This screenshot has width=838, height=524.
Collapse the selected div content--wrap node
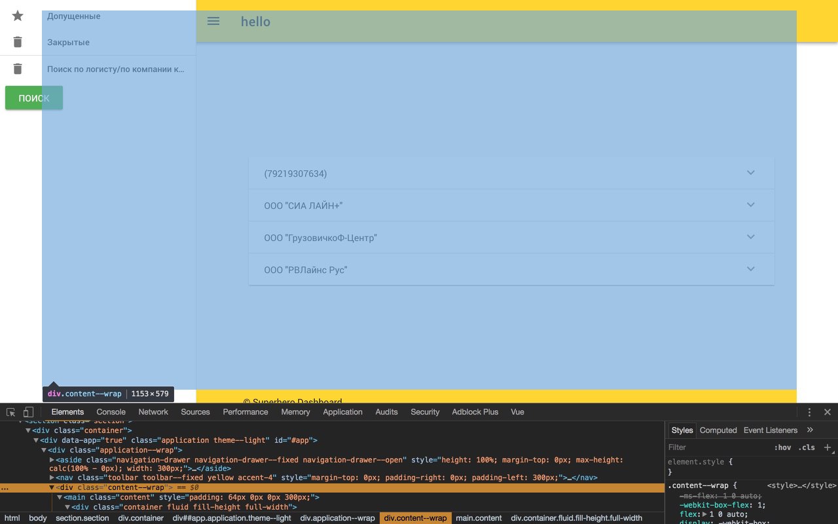[x=52, y=487]
